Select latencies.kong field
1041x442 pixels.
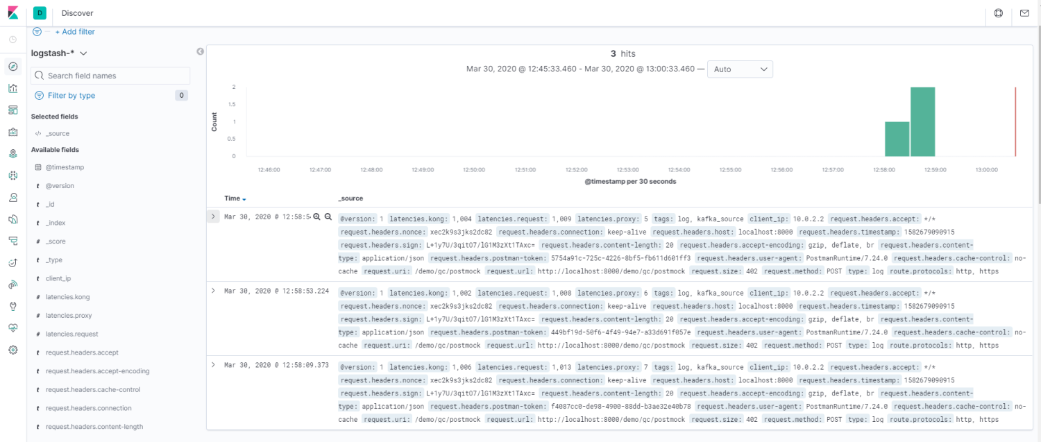[67, 297]
